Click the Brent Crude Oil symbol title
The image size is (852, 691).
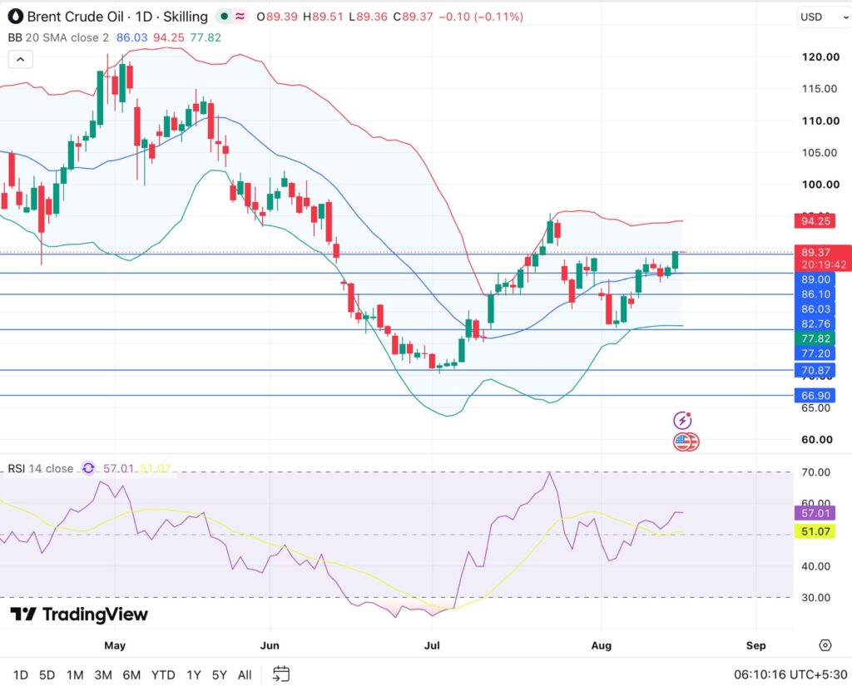pos(116,17)
